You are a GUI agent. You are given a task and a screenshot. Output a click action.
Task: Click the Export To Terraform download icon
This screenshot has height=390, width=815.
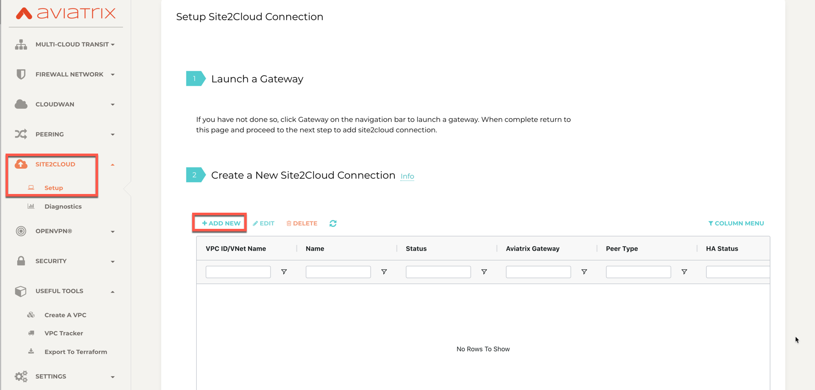pyautogui.click(x=31, y=351)
